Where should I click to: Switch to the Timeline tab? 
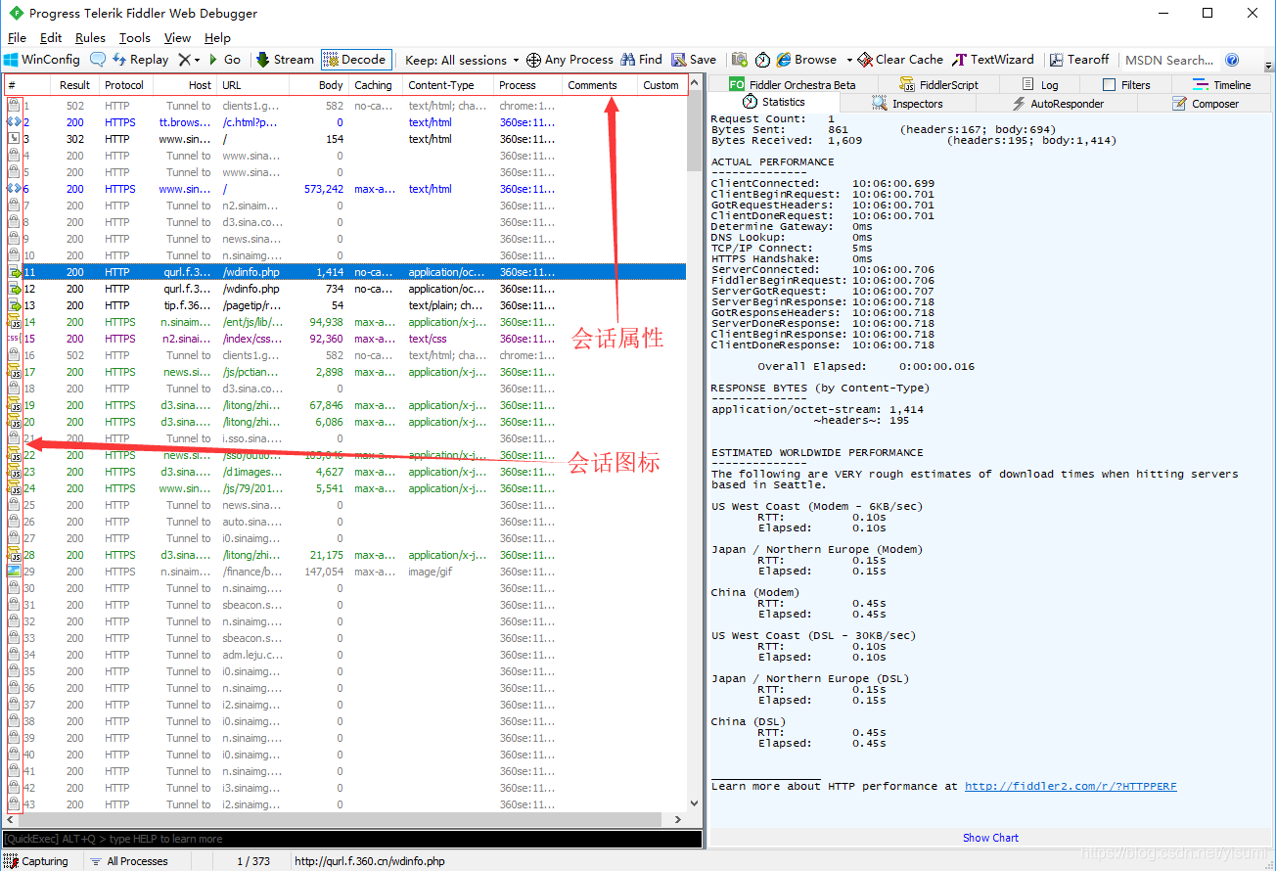click(x=1222, y=85)
